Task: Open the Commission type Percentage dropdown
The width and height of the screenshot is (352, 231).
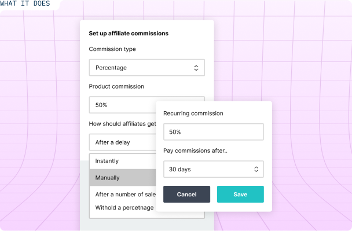Action: click(147, 68)
